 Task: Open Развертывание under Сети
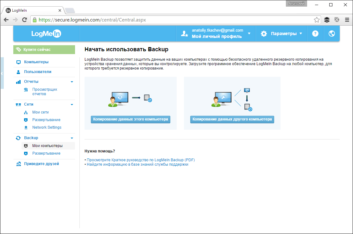click(46, 120)
